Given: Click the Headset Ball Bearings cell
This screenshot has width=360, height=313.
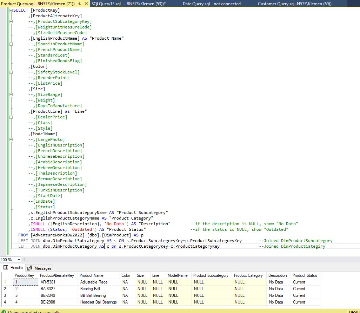Looking at the screenshot, I should click(99, 302).
